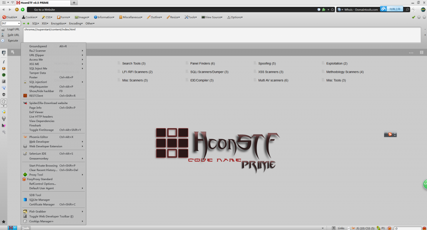Click the HconSTF v0.5 PRIME tab
The width and height of the screenshot is (427, 230).
43,3
